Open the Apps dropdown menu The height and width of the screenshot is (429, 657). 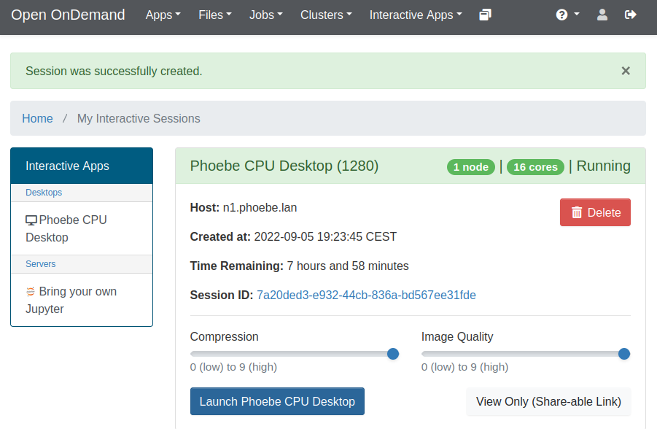163,15
